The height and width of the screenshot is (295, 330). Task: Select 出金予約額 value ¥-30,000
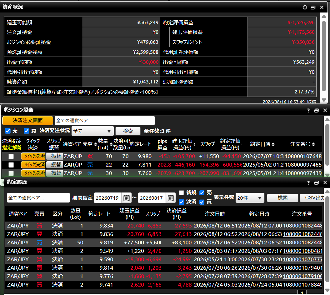tap(148, 62)
